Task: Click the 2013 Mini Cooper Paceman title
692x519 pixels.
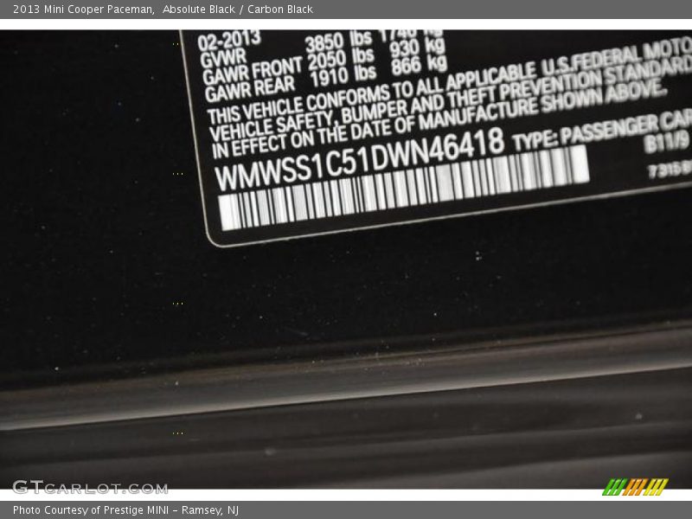Action: tap(84, 10)
